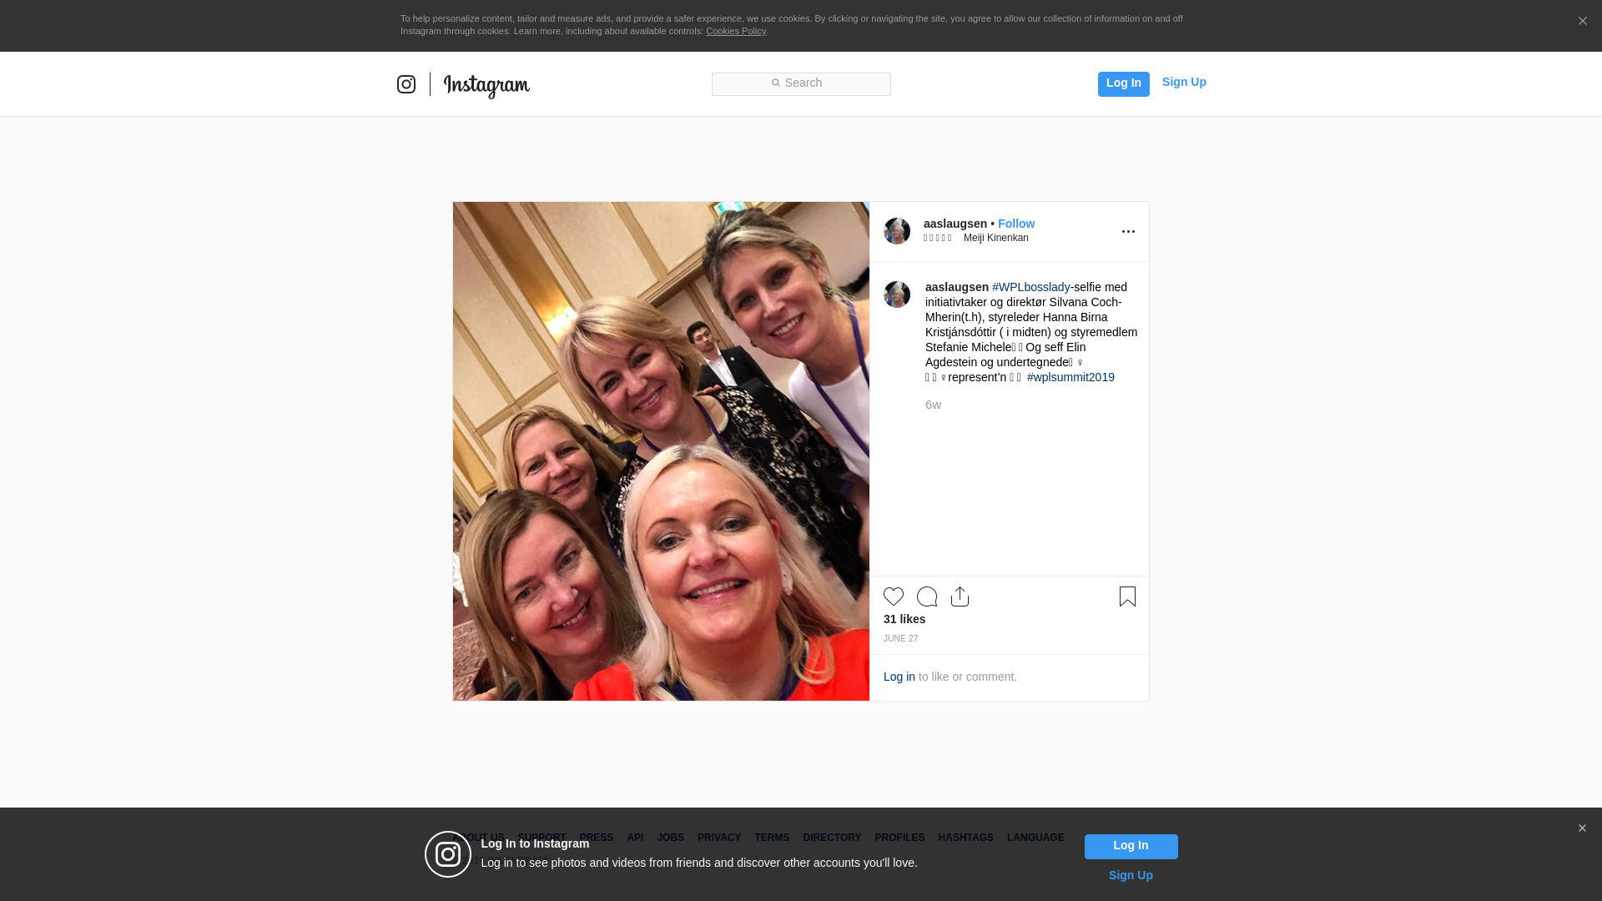The image size is (1602, 901).
Task: Dismiss the cookie notice banner
Action: (x=1582, y=21)
